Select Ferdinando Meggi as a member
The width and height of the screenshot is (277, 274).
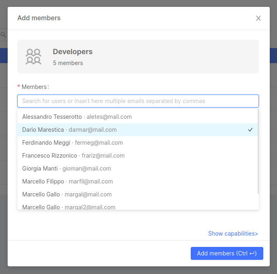click(x=72, y=143)
